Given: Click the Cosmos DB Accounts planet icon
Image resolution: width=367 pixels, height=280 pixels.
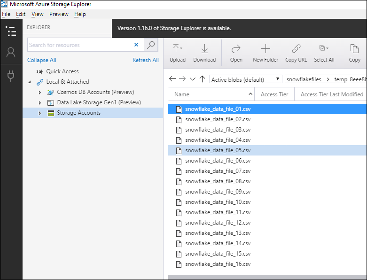Looking at the screenshot, I should (x=51, y=92).
